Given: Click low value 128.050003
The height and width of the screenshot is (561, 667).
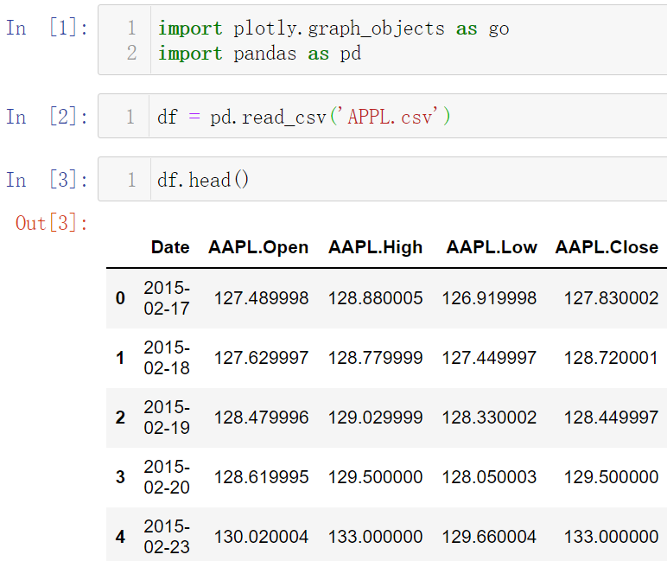Looking at the screenshot, I should pos(489,477).
